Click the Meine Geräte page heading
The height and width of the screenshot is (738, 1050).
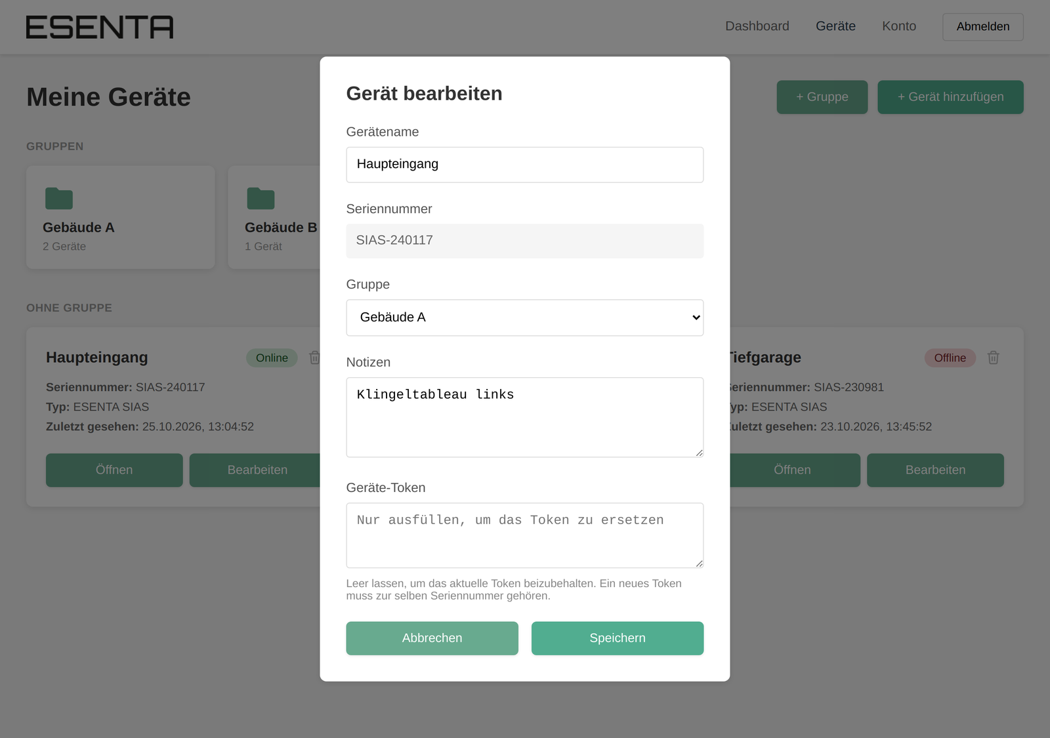point(108,97)
